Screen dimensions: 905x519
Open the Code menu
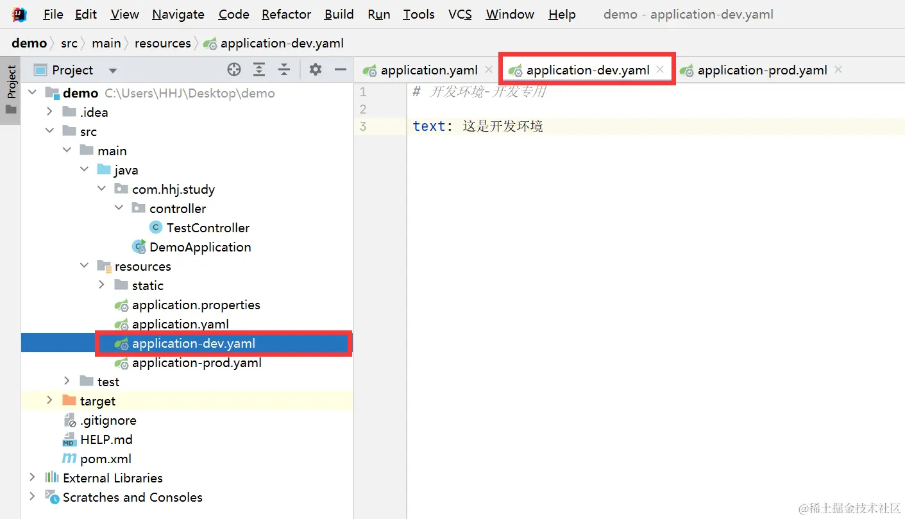click(x=234, y=14)
